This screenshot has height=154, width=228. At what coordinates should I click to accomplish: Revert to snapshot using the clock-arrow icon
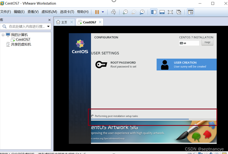coord(134,12)
